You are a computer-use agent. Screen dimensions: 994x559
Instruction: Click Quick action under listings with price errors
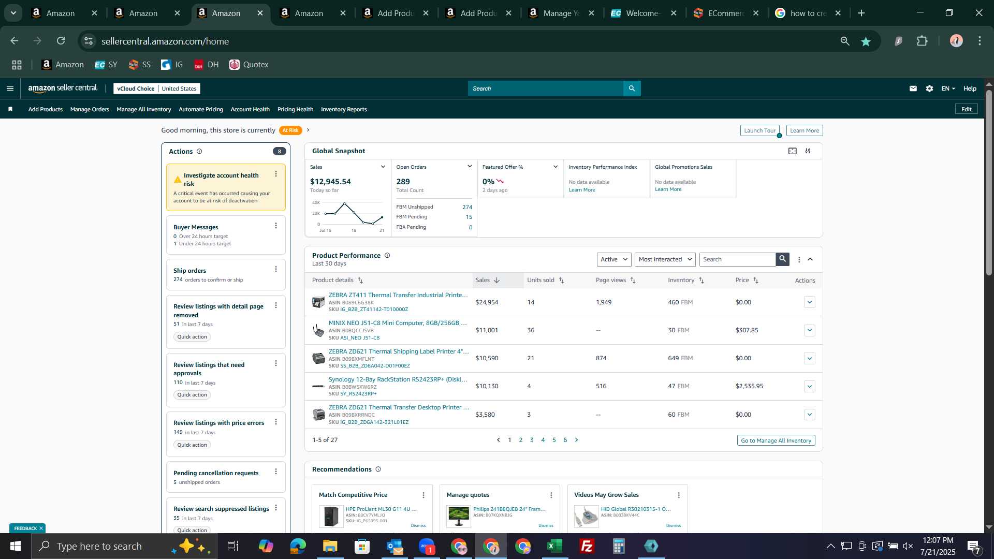[x=192, y=445]
